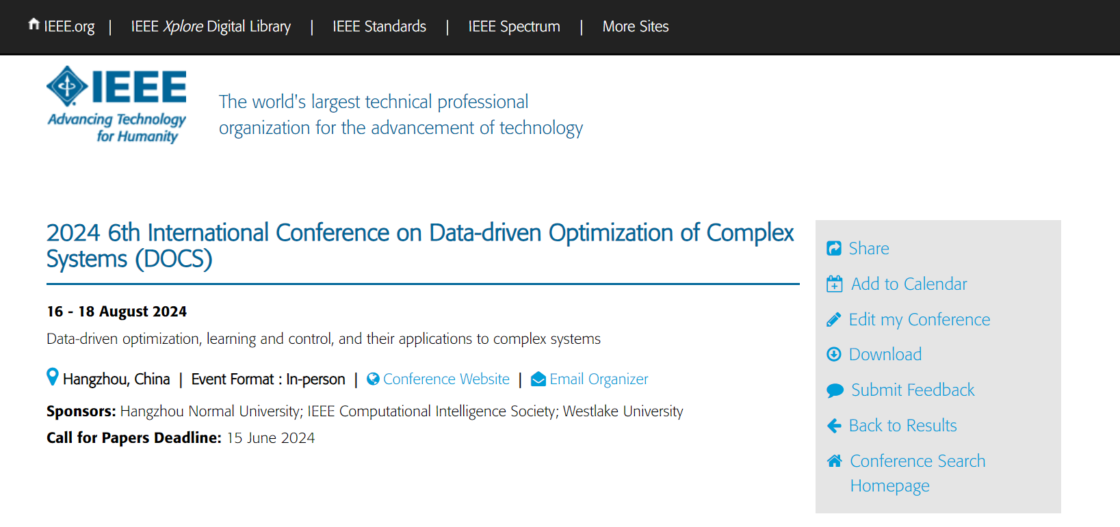The width and height of the screenshot is (1120, 527).
Task: Click the Share link
Action: pos(869,248)
